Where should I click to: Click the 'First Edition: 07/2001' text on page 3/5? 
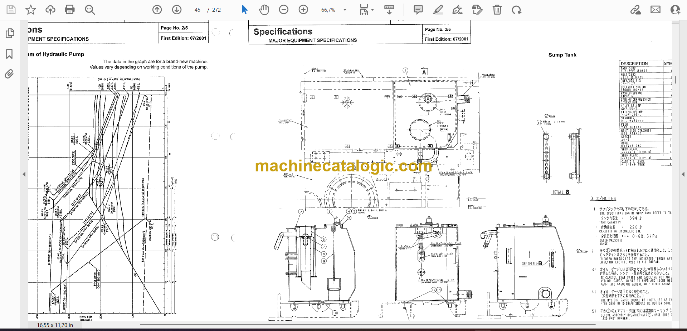click(x=447, y=39)
